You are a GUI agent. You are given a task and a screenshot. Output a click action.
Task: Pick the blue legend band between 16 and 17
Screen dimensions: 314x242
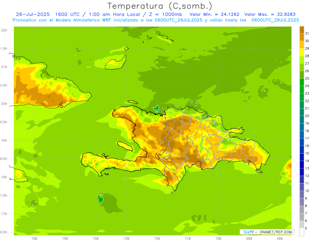[302, 142]
